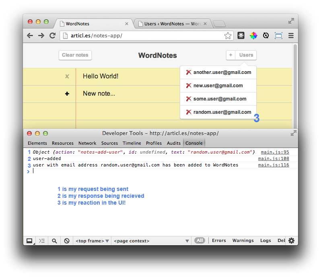Filter console by Logs
The image size is (321, 277).
coord(265,240)
